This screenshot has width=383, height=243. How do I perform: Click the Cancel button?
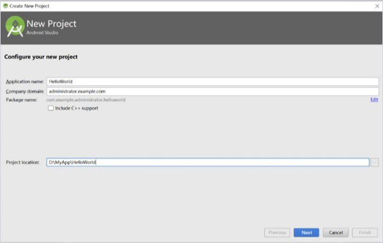(x=336, y=233)
